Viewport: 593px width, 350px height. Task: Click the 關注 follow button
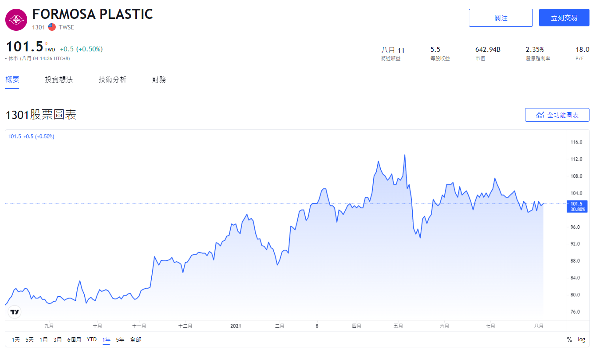[501, 18]
